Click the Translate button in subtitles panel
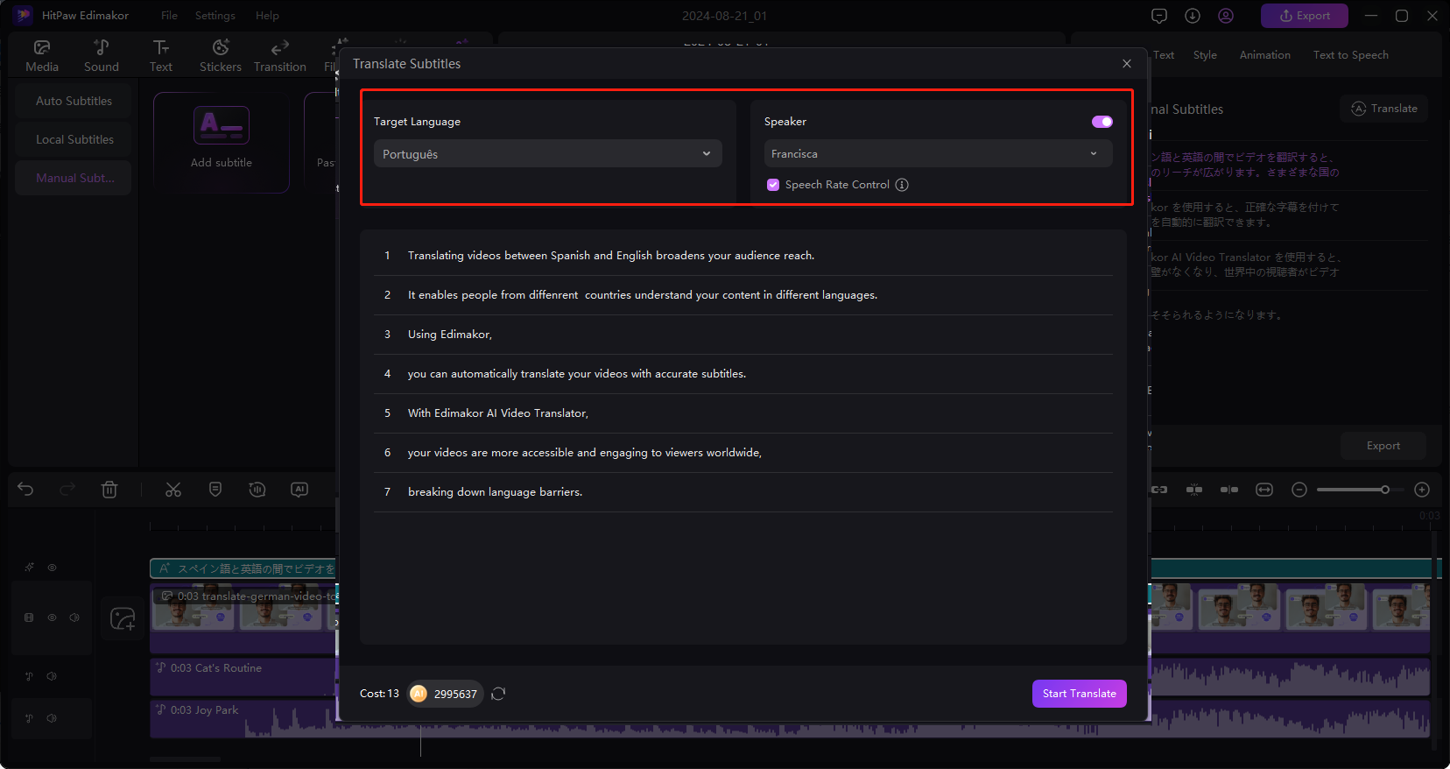The width and height of the screenshot is (1450, 769). coord(1384,109)
